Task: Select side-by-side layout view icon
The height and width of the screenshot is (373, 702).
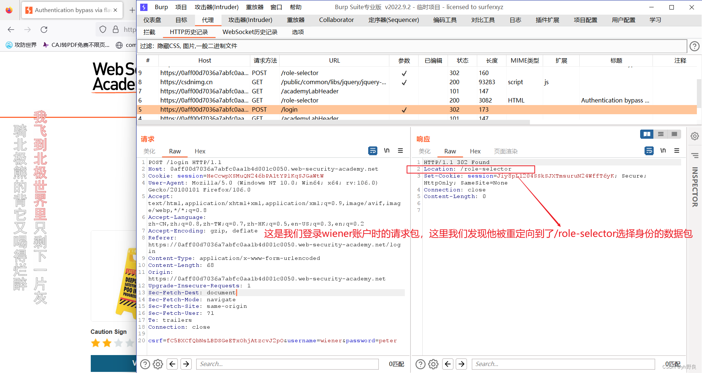Action: pyautogui.click(x=647, y=134)
